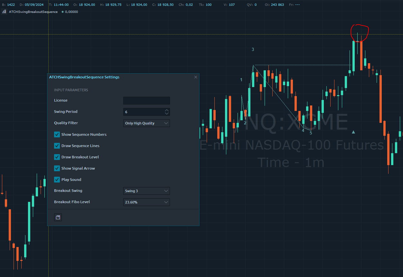Click the dashed breakout level line
The image size is (403, 277).
click(303, 65)
